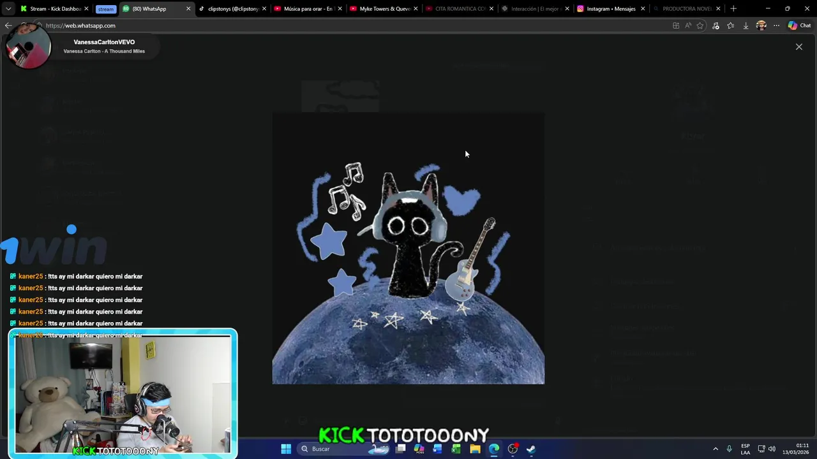817x459 pixels.
Task: Click the Edge browser taskbar icon
Action: (x=493, y=449)
